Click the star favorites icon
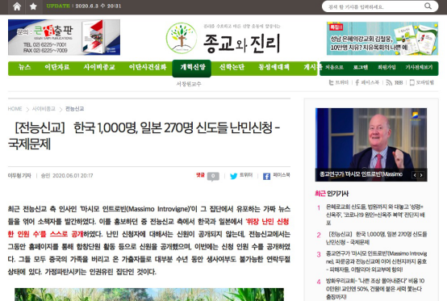The image size is (447, 301). point(33,6)
